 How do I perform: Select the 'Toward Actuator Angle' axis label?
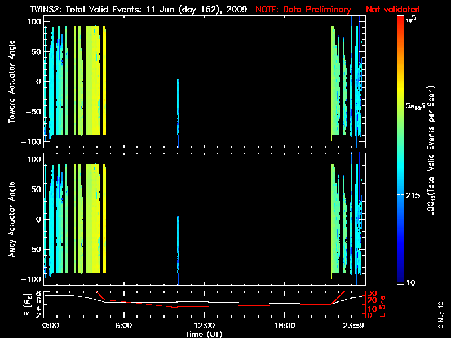[12, 82]
